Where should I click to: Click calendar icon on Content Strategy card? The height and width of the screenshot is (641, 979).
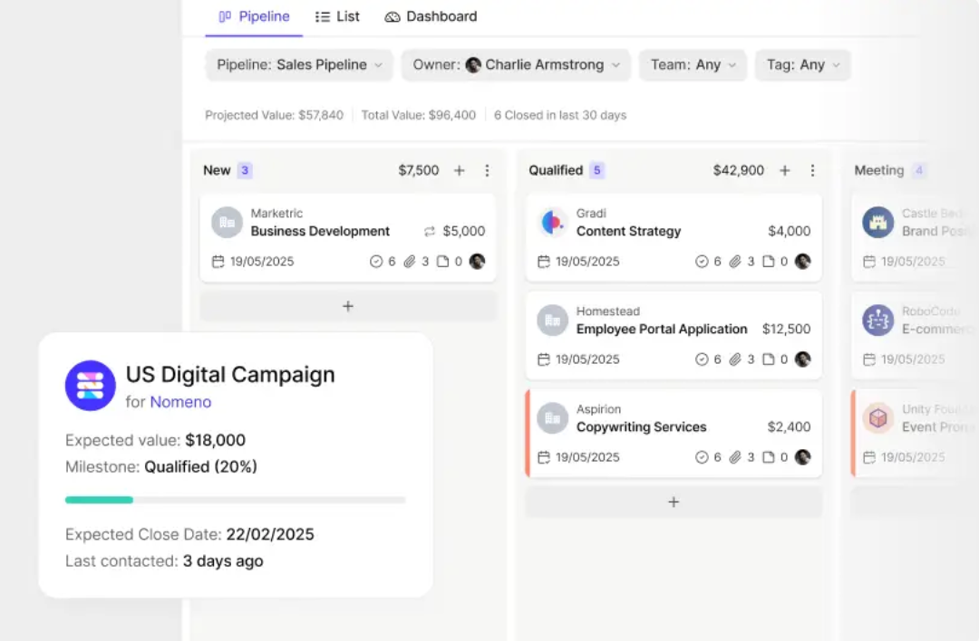click(544, 262)
